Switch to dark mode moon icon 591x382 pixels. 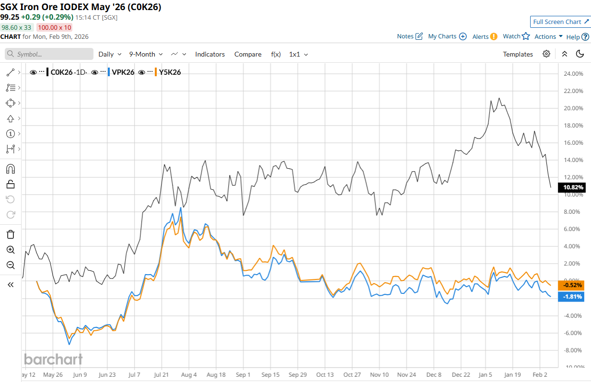coord(580,54)
